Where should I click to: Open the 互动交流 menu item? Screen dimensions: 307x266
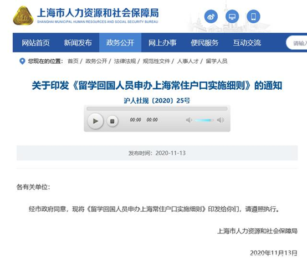247,43
